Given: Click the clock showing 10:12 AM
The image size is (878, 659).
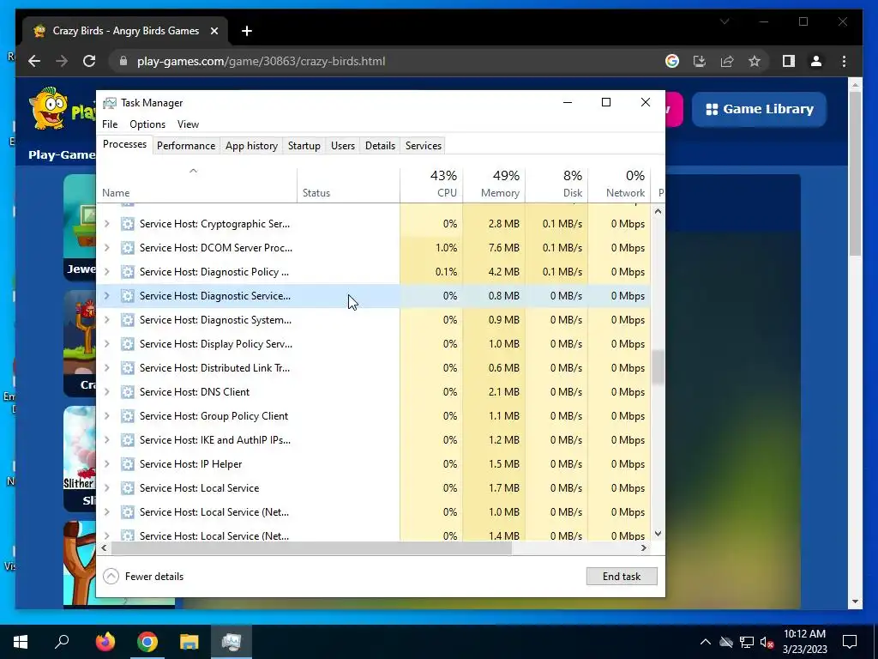Looking at the screenshot, I should point(804,634).
